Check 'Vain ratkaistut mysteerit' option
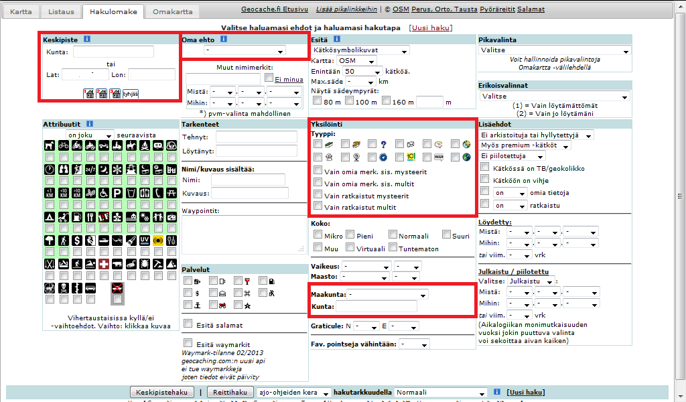This screenshot has width=686, height=402. coord(318,196)
